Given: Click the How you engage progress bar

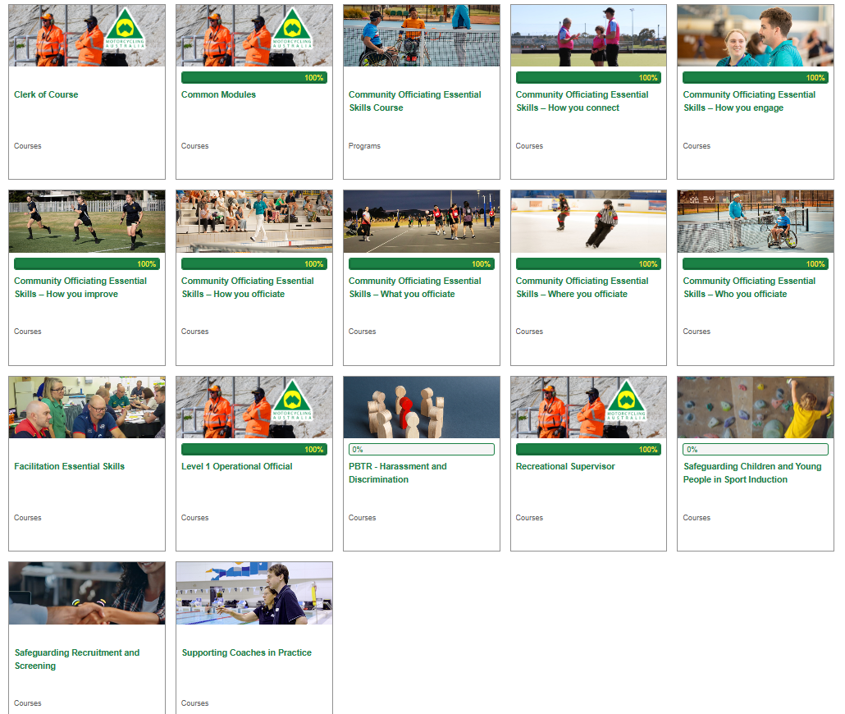Looking at the screenshot, I should [756, 78].
